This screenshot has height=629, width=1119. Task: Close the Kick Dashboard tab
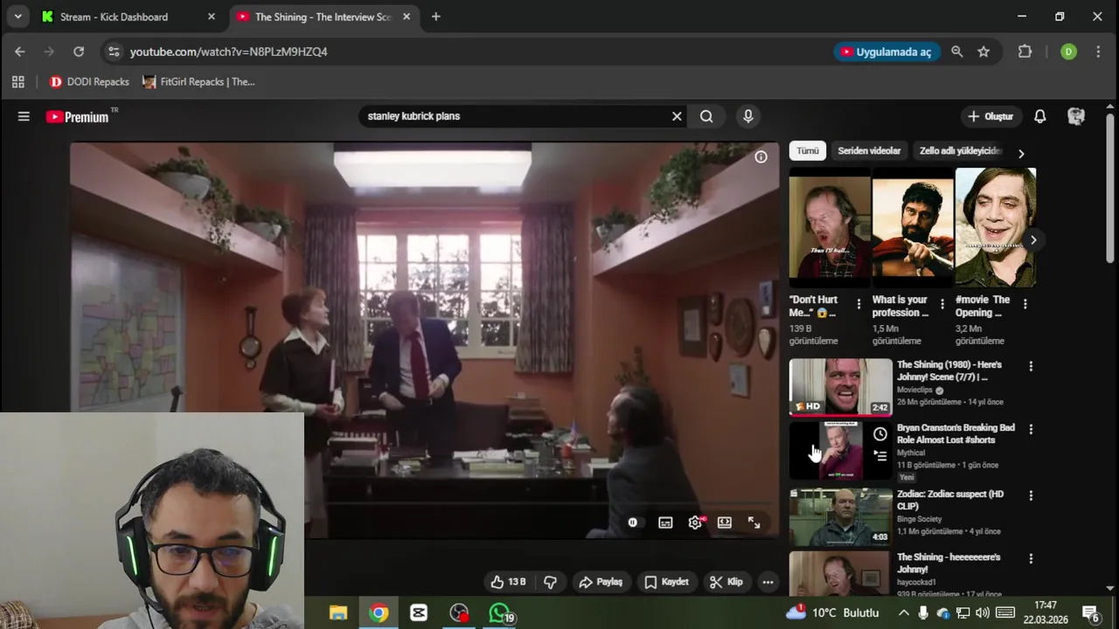tap(211, 17)
